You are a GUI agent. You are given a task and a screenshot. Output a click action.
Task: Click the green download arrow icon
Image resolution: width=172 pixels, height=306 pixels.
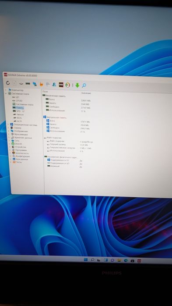pos(77,85)
